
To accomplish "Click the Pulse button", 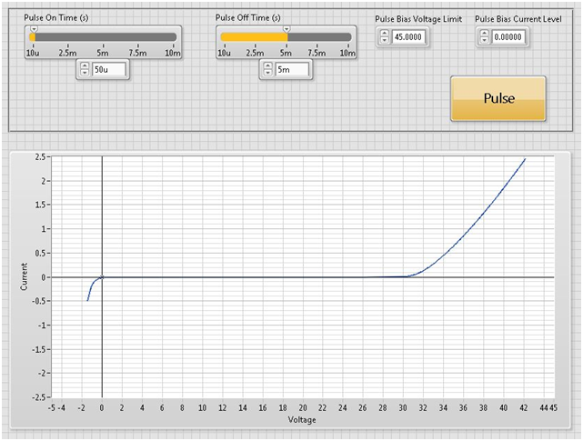I will pos(498,98).
